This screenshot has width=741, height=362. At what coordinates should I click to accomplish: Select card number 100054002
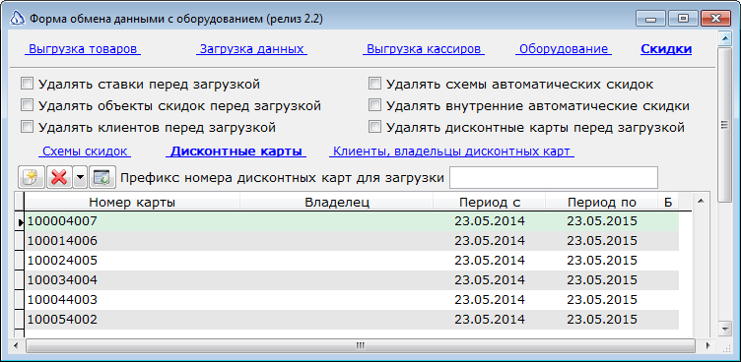(x=62, y=320)
